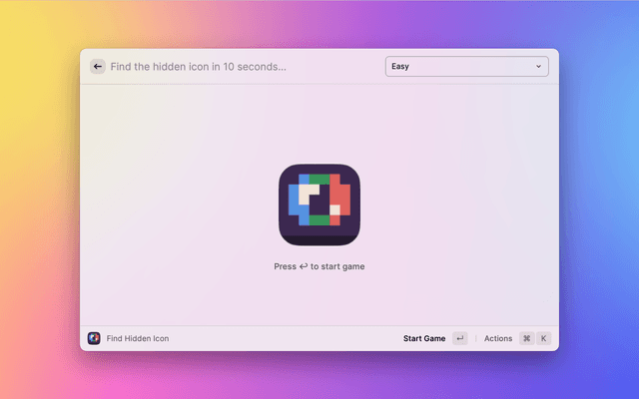Click the large pixelated game icon
Viewport: 639px width, 399px height.
pyautogui.click(x=319, y=204)
